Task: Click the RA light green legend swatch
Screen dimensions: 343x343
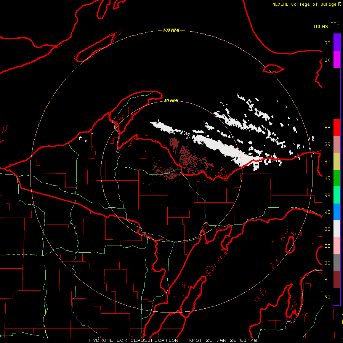Action: pyautogui.click(x=337, y=195)
